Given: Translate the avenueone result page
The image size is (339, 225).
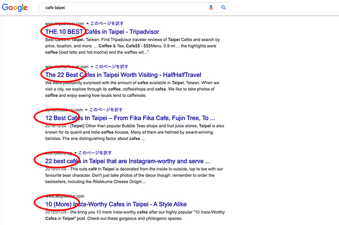Looking at the screenshot, I should [x=95, y=153].
